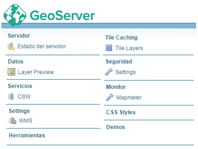Open the Mapmeter link
This screenshot has height=149, width=198.
point(129,97)
